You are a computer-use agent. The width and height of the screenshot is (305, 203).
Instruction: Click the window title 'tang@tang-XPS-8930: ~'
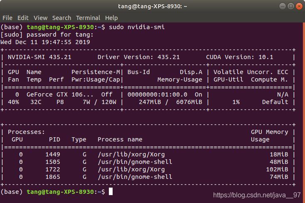(152, 6)
